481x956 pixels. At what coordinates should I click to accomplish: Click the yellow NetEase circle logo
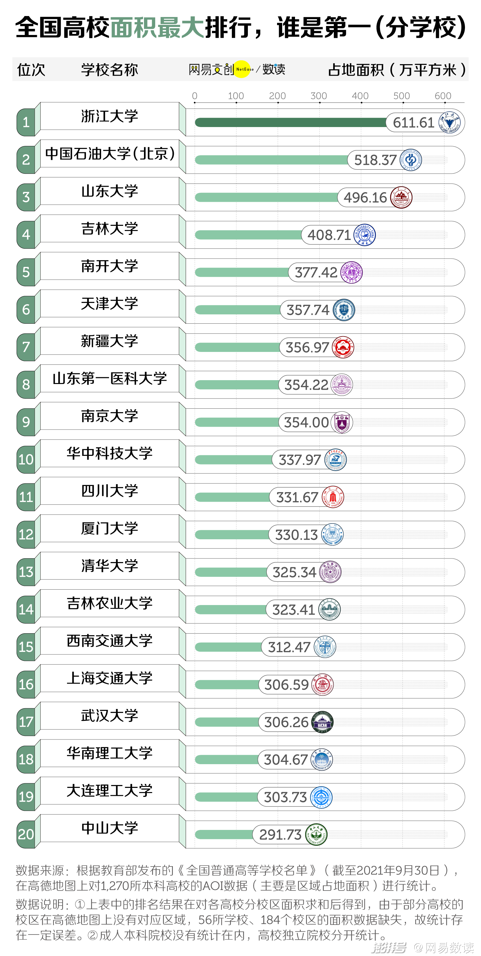click(242, 69)
